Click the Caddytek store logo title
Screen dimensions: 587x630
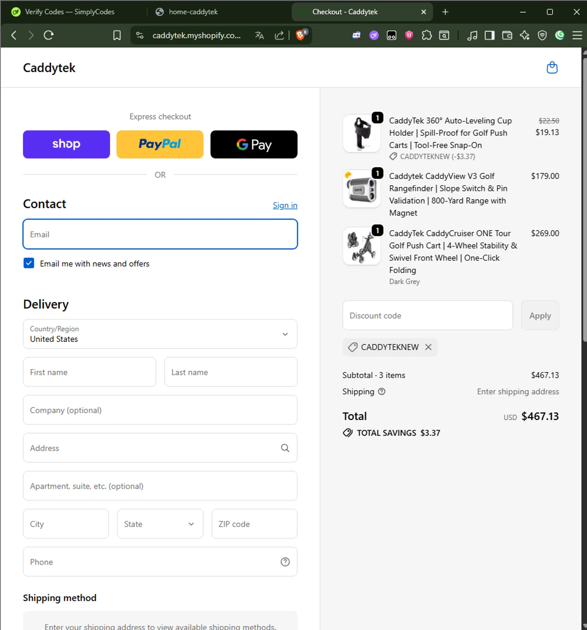49,68
